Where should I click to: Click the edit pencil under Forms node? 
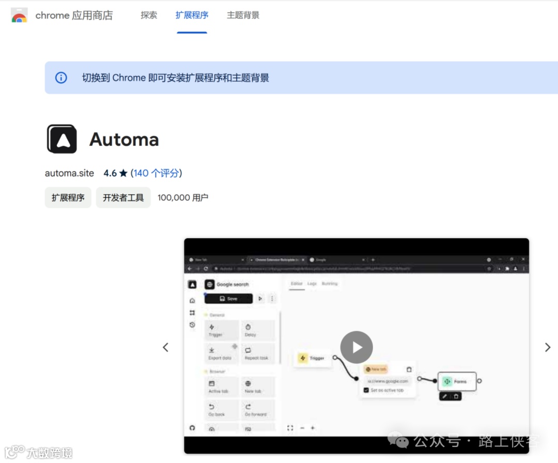[445, 396]
